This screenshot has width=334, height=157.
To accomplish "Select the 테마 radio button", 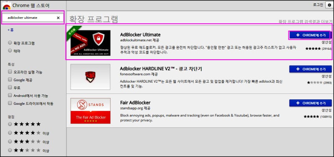I will [10, 51].
